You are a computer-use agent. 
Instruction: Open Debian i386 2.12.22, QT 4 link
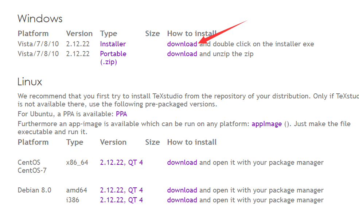121,200
